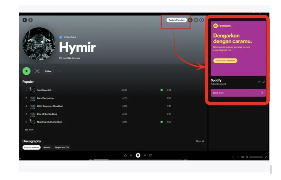
Task: Expand the popular list with See more
Action: pyautogui.click(x=29, y=130)
